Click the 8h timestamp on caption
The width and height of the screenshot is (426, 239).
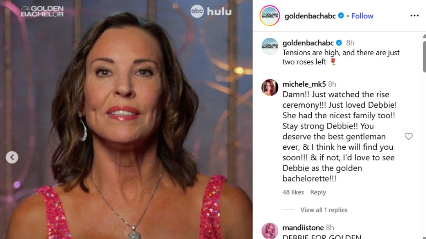coord(350,43)
